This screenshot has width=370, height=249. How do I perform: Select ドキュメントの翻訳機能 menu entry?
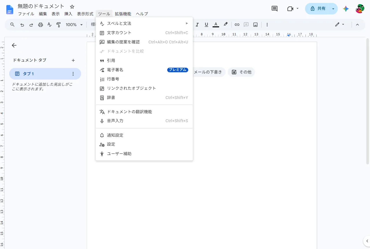(144, 112)
